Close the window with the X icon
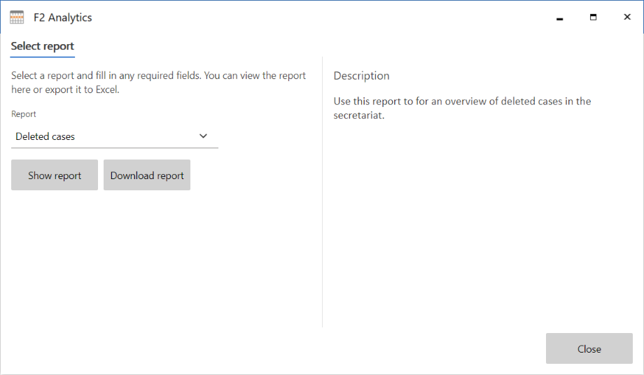Screen dimensions: 644x375 (x=627, y=17)
